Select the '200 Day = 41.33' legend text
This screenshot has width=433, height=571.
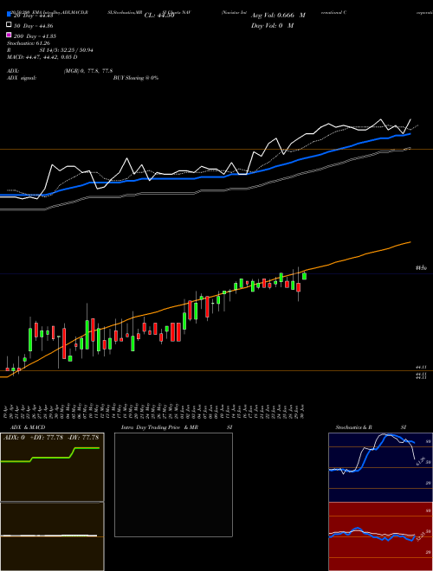(35, 36)
